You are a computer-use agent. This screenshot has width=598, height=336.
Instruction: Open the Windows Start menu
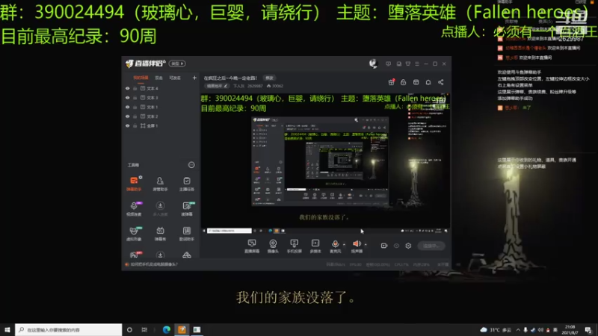click(x=7, y=329)
